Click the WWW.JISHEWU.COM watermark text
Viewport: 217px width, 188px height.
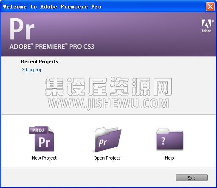109,104
